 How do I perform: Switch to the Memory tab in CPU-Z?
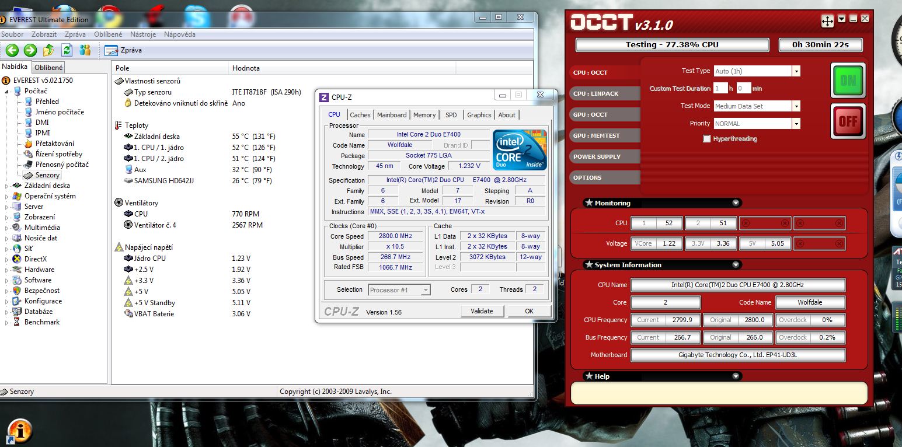424,115
